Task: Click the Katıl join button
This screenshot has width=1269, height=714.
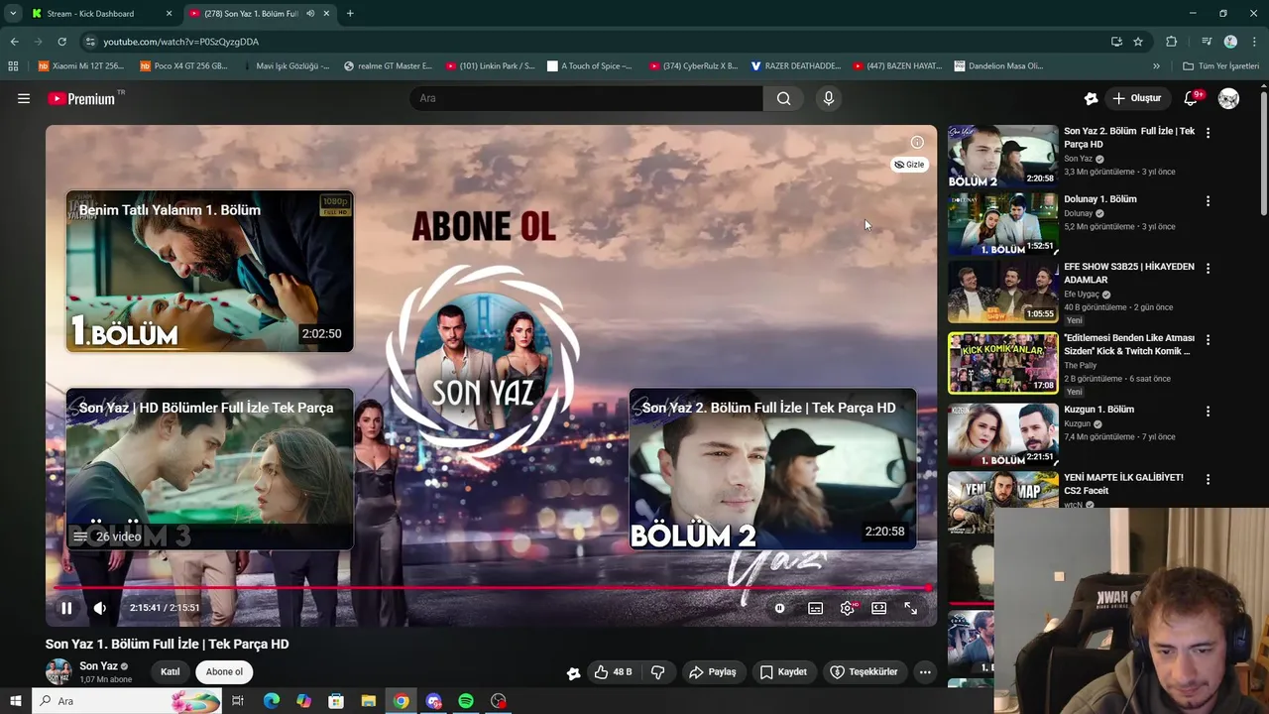Action: click(x=171, y=671)
